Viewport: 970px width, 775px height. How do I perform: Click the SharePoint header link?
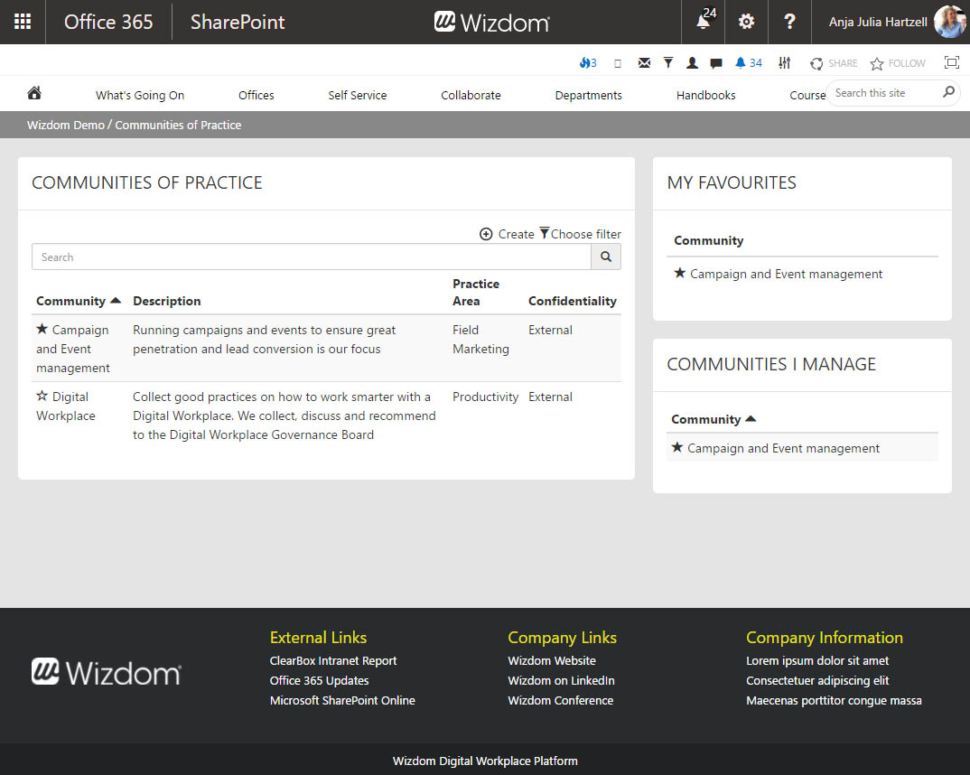pyautogui.click(x=238, y=22)
